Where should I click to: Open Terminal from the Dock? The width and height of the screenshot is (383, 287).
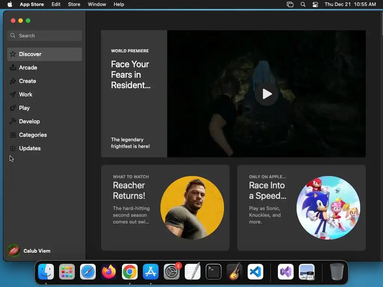[x=214, y=271]
